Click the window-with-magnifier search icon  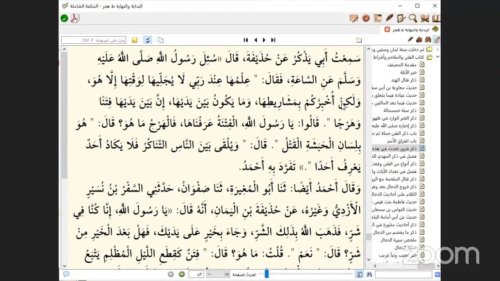377,18
